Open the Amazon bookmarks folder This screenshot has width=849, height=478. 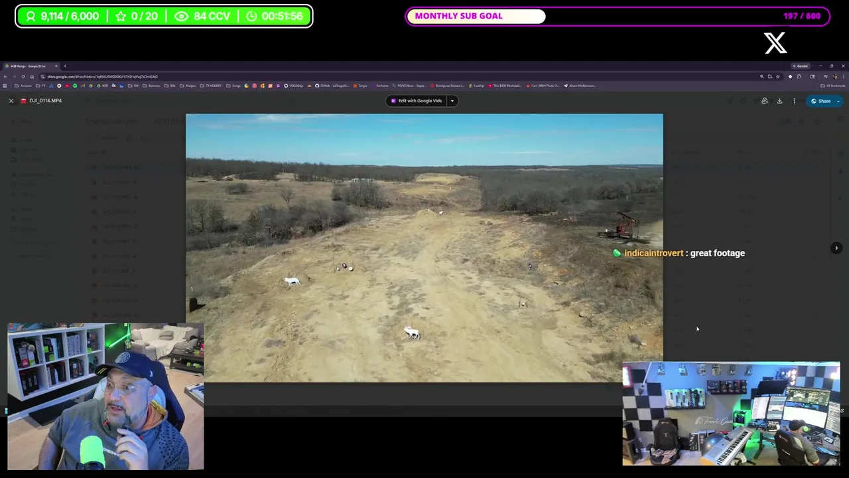coord(23,86)
